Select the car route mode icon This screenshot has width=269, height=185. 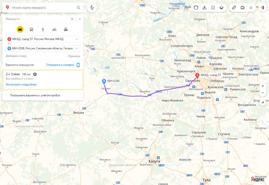tap(20, 29)
